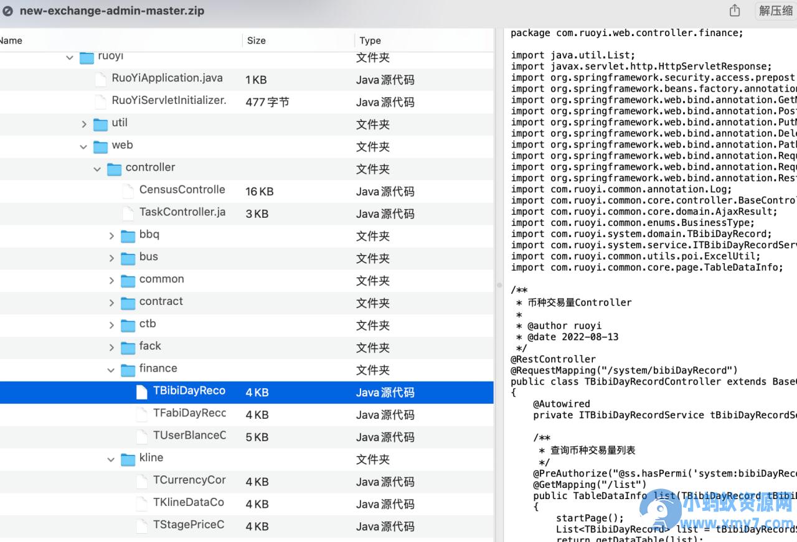Click the TUserBlance file icon
Screen dimensions: 797x542
click(x=142, y=437)
